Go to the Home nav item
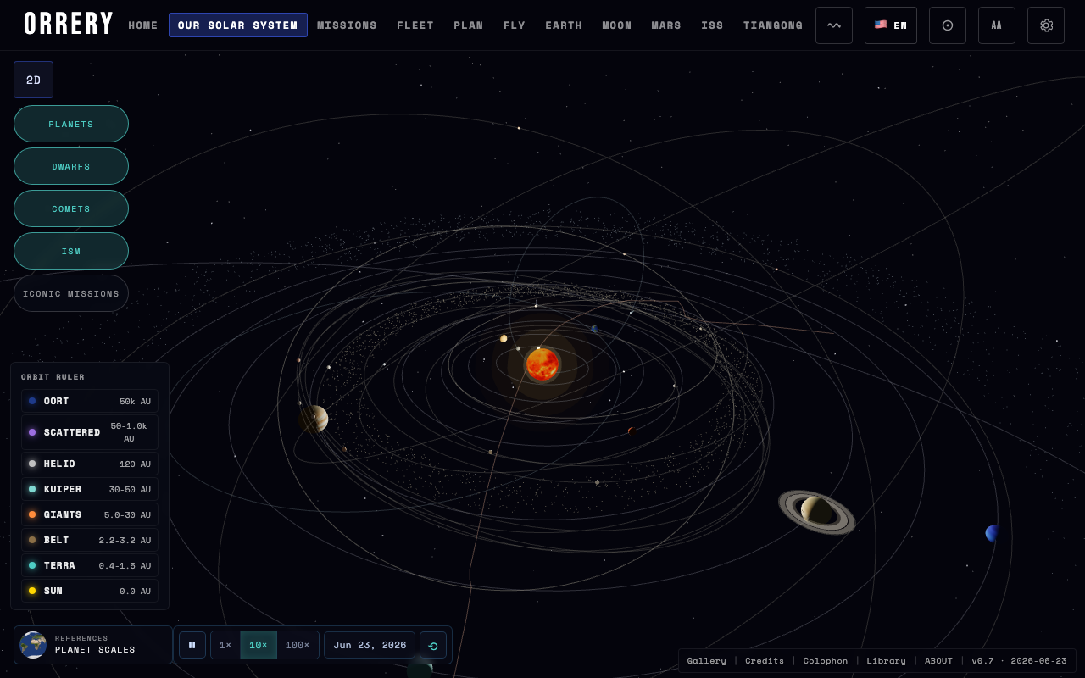This screenshot has height=678, width=1085. pos(143,25)
